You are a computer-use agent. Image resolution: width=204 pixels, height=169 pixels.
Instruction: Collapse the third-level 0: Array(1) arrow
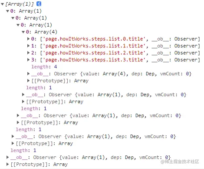coord(18,25)
